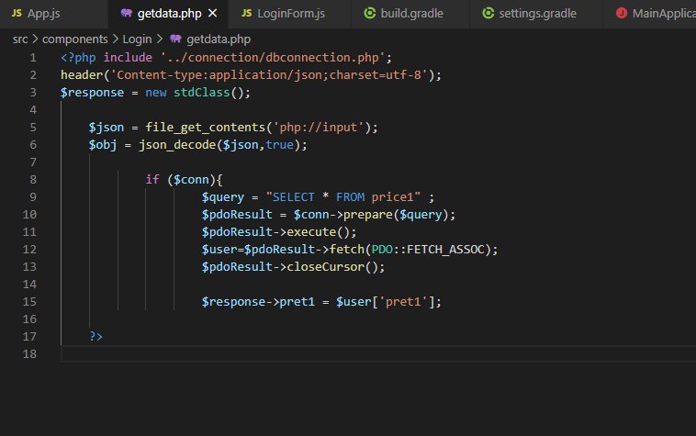This screenshot has width=696, height=436.
Task: Click json_decode on line 6
Action: coord(177,145)
